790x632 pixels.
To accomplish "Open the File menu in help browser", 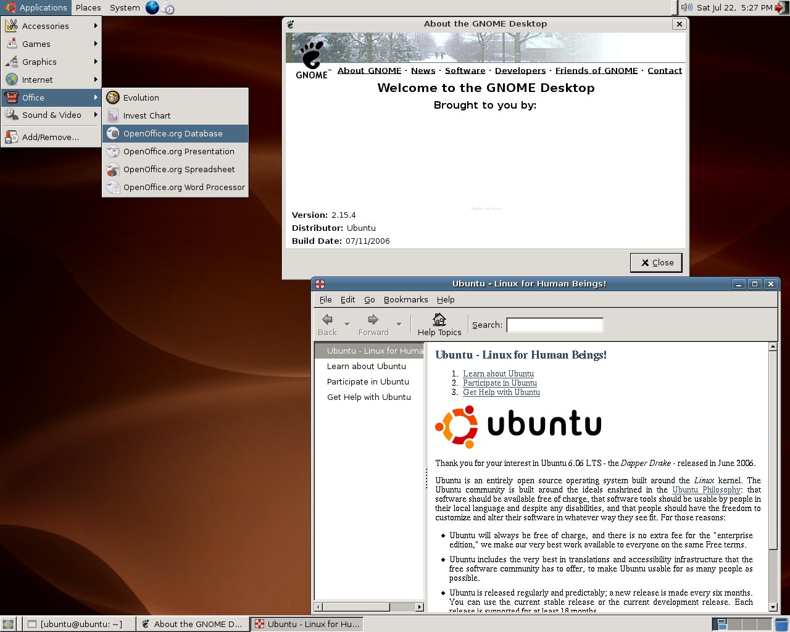I will point(325,299).
